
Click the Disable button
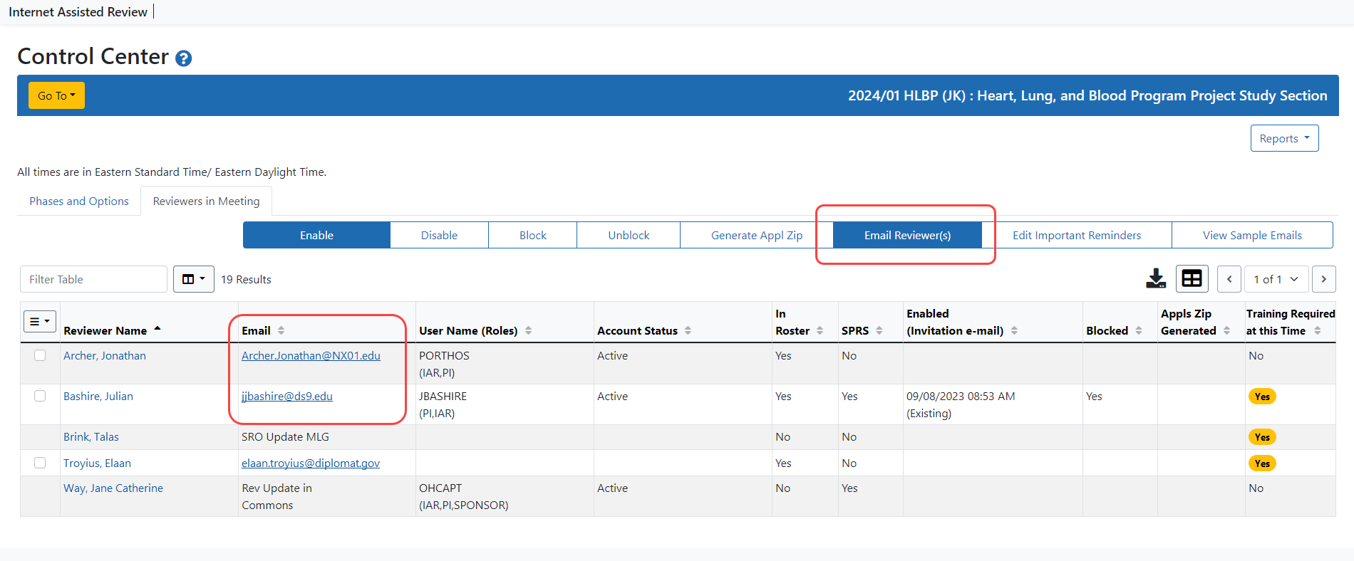pyautogui.click(x=439, y=235)
